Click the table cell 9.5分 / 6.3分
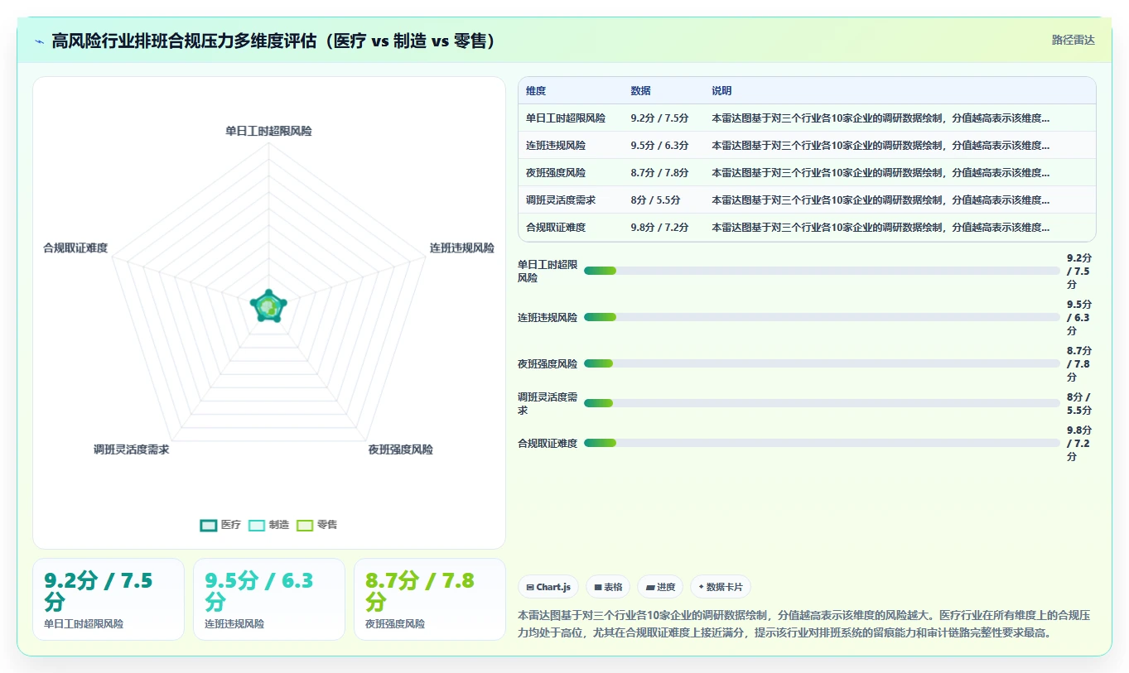 [x=659, y=146]
